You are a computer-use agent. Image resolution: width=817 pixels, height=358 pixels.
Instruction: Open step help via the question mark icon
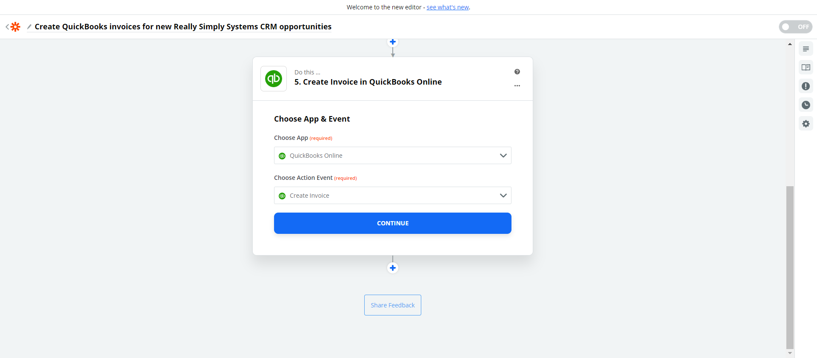tap(517, 71)
